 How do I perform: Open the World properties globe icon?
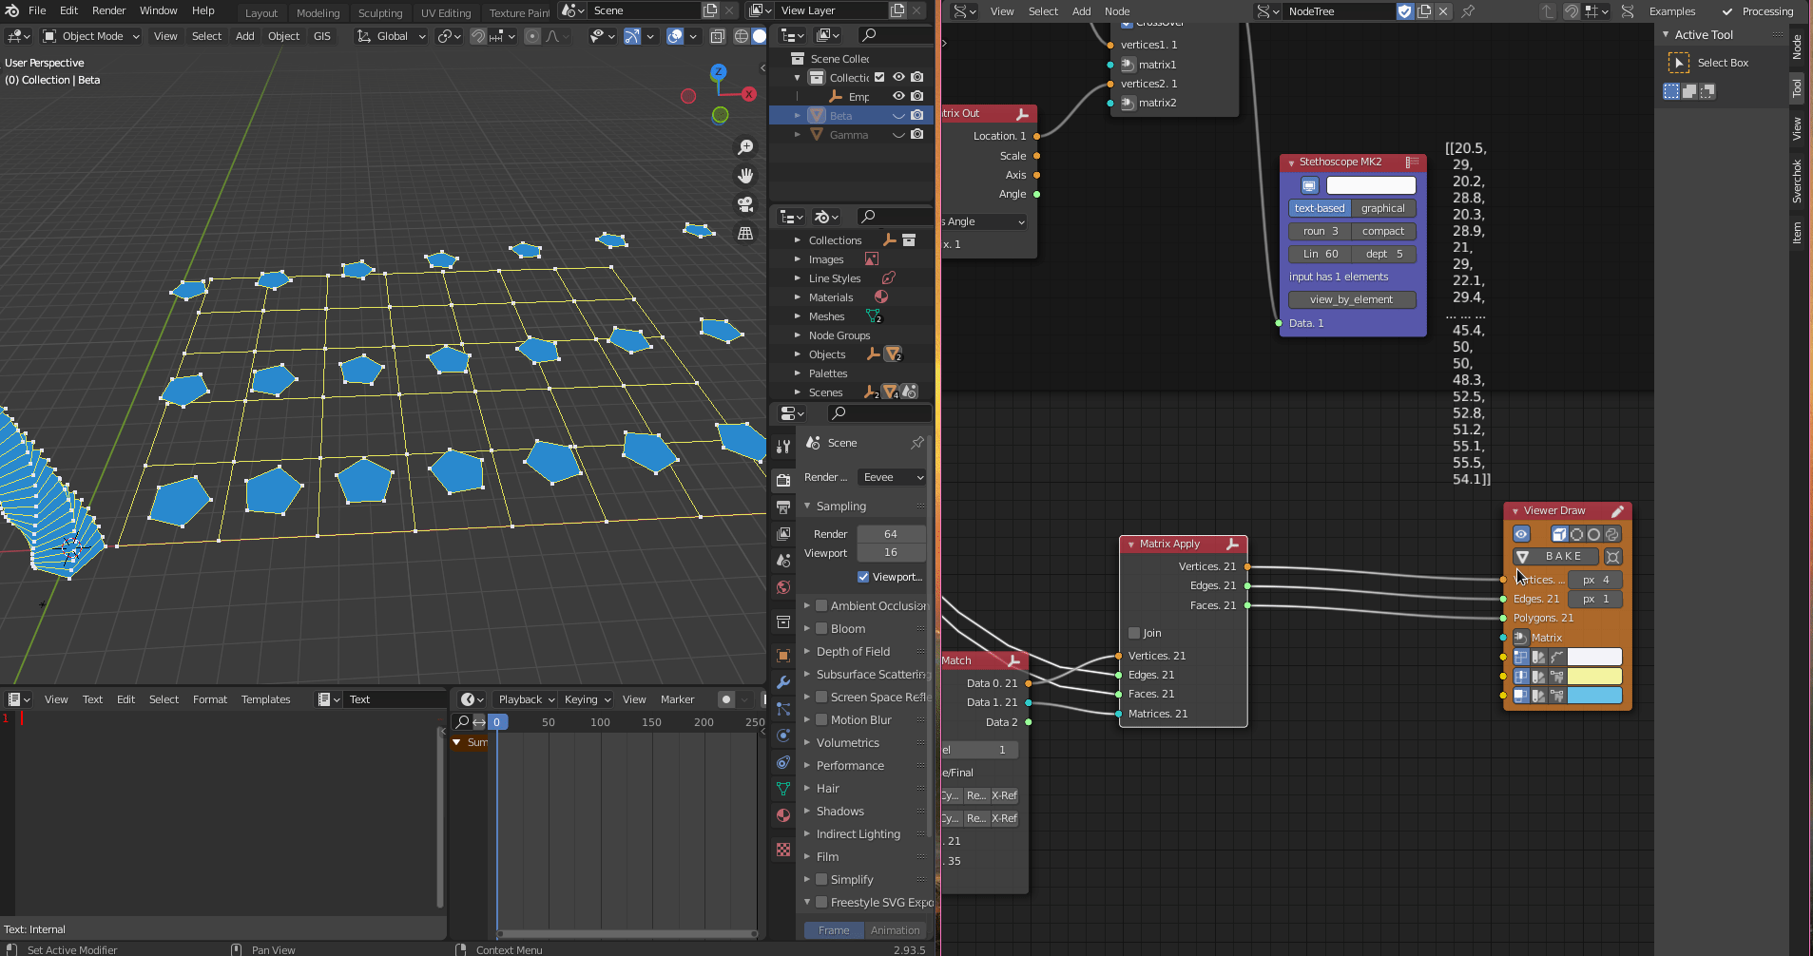[x=783, y=587]
